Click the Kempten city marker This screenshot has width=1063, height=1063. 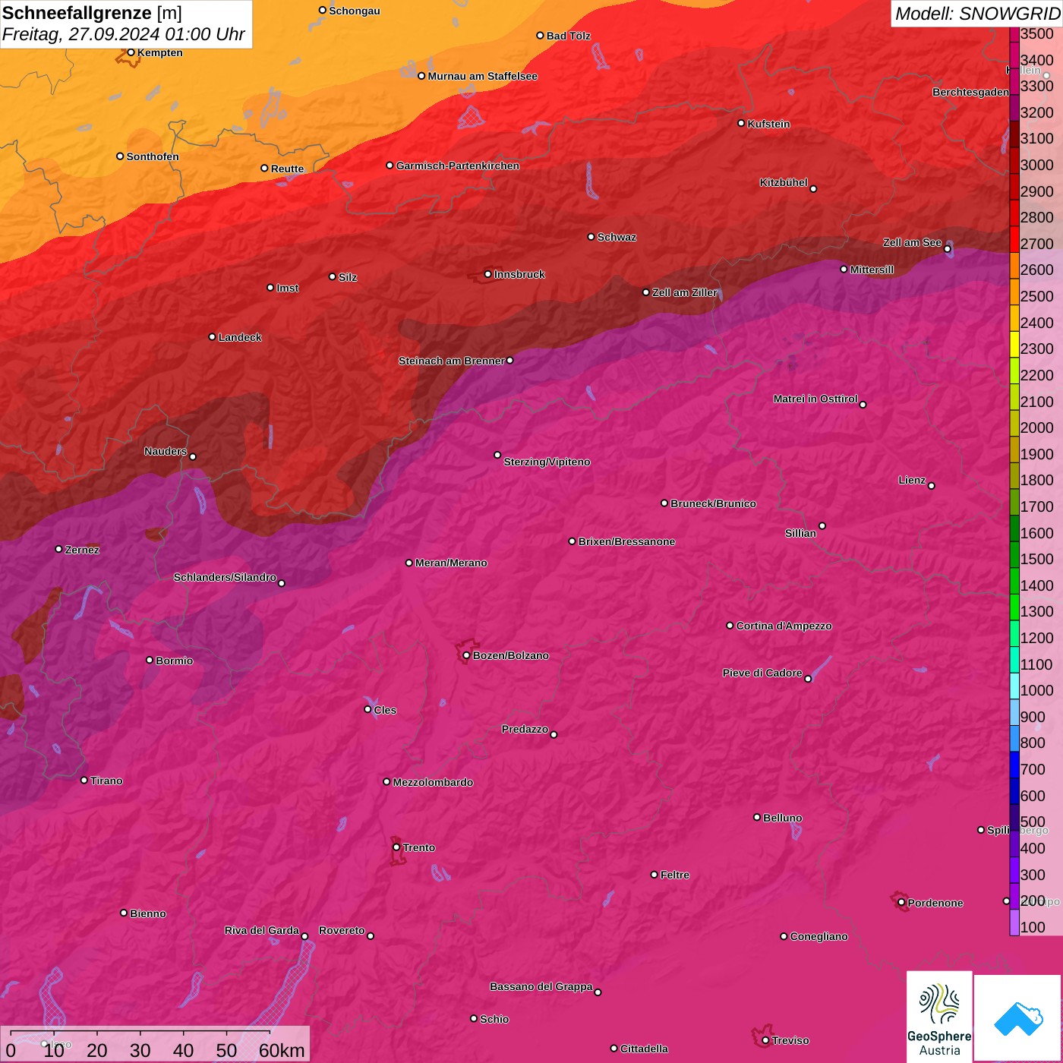[x=131, y=52]
